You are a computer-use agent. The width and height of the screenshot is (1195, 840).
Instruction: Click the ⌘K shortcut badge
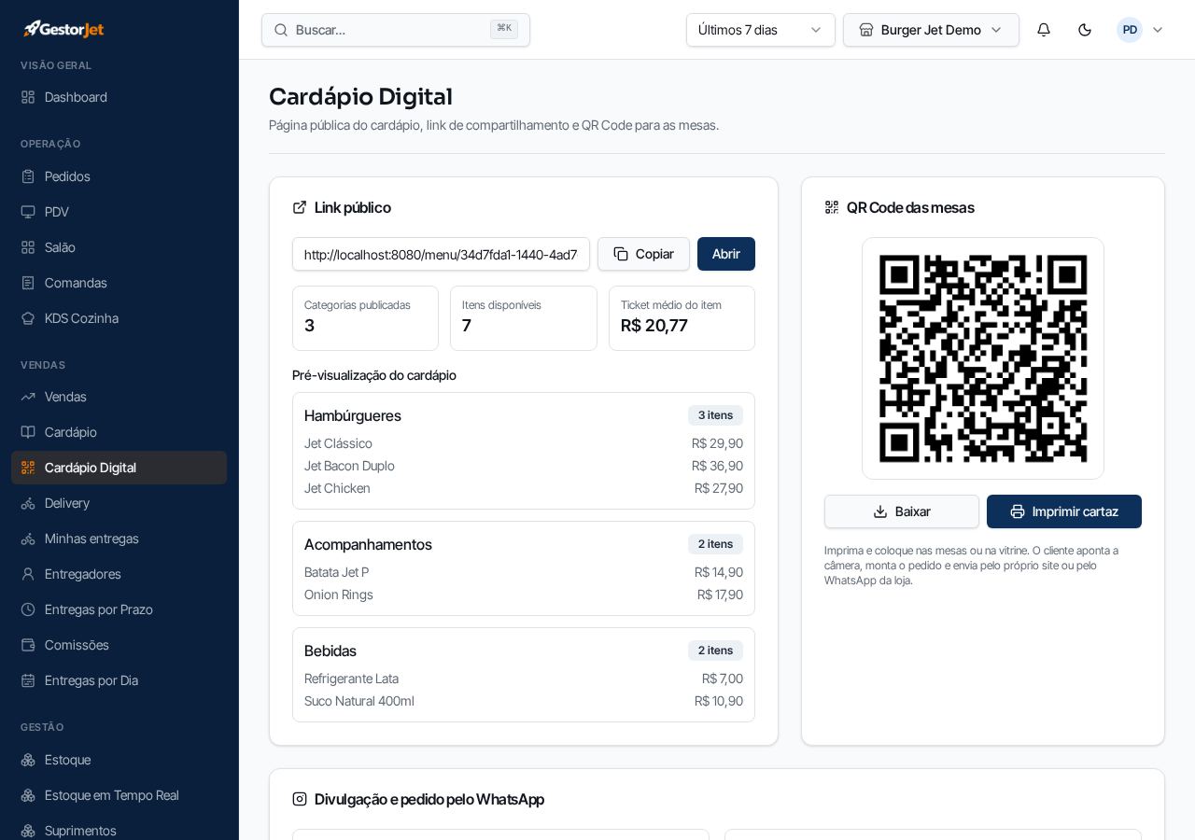(504, 29)
